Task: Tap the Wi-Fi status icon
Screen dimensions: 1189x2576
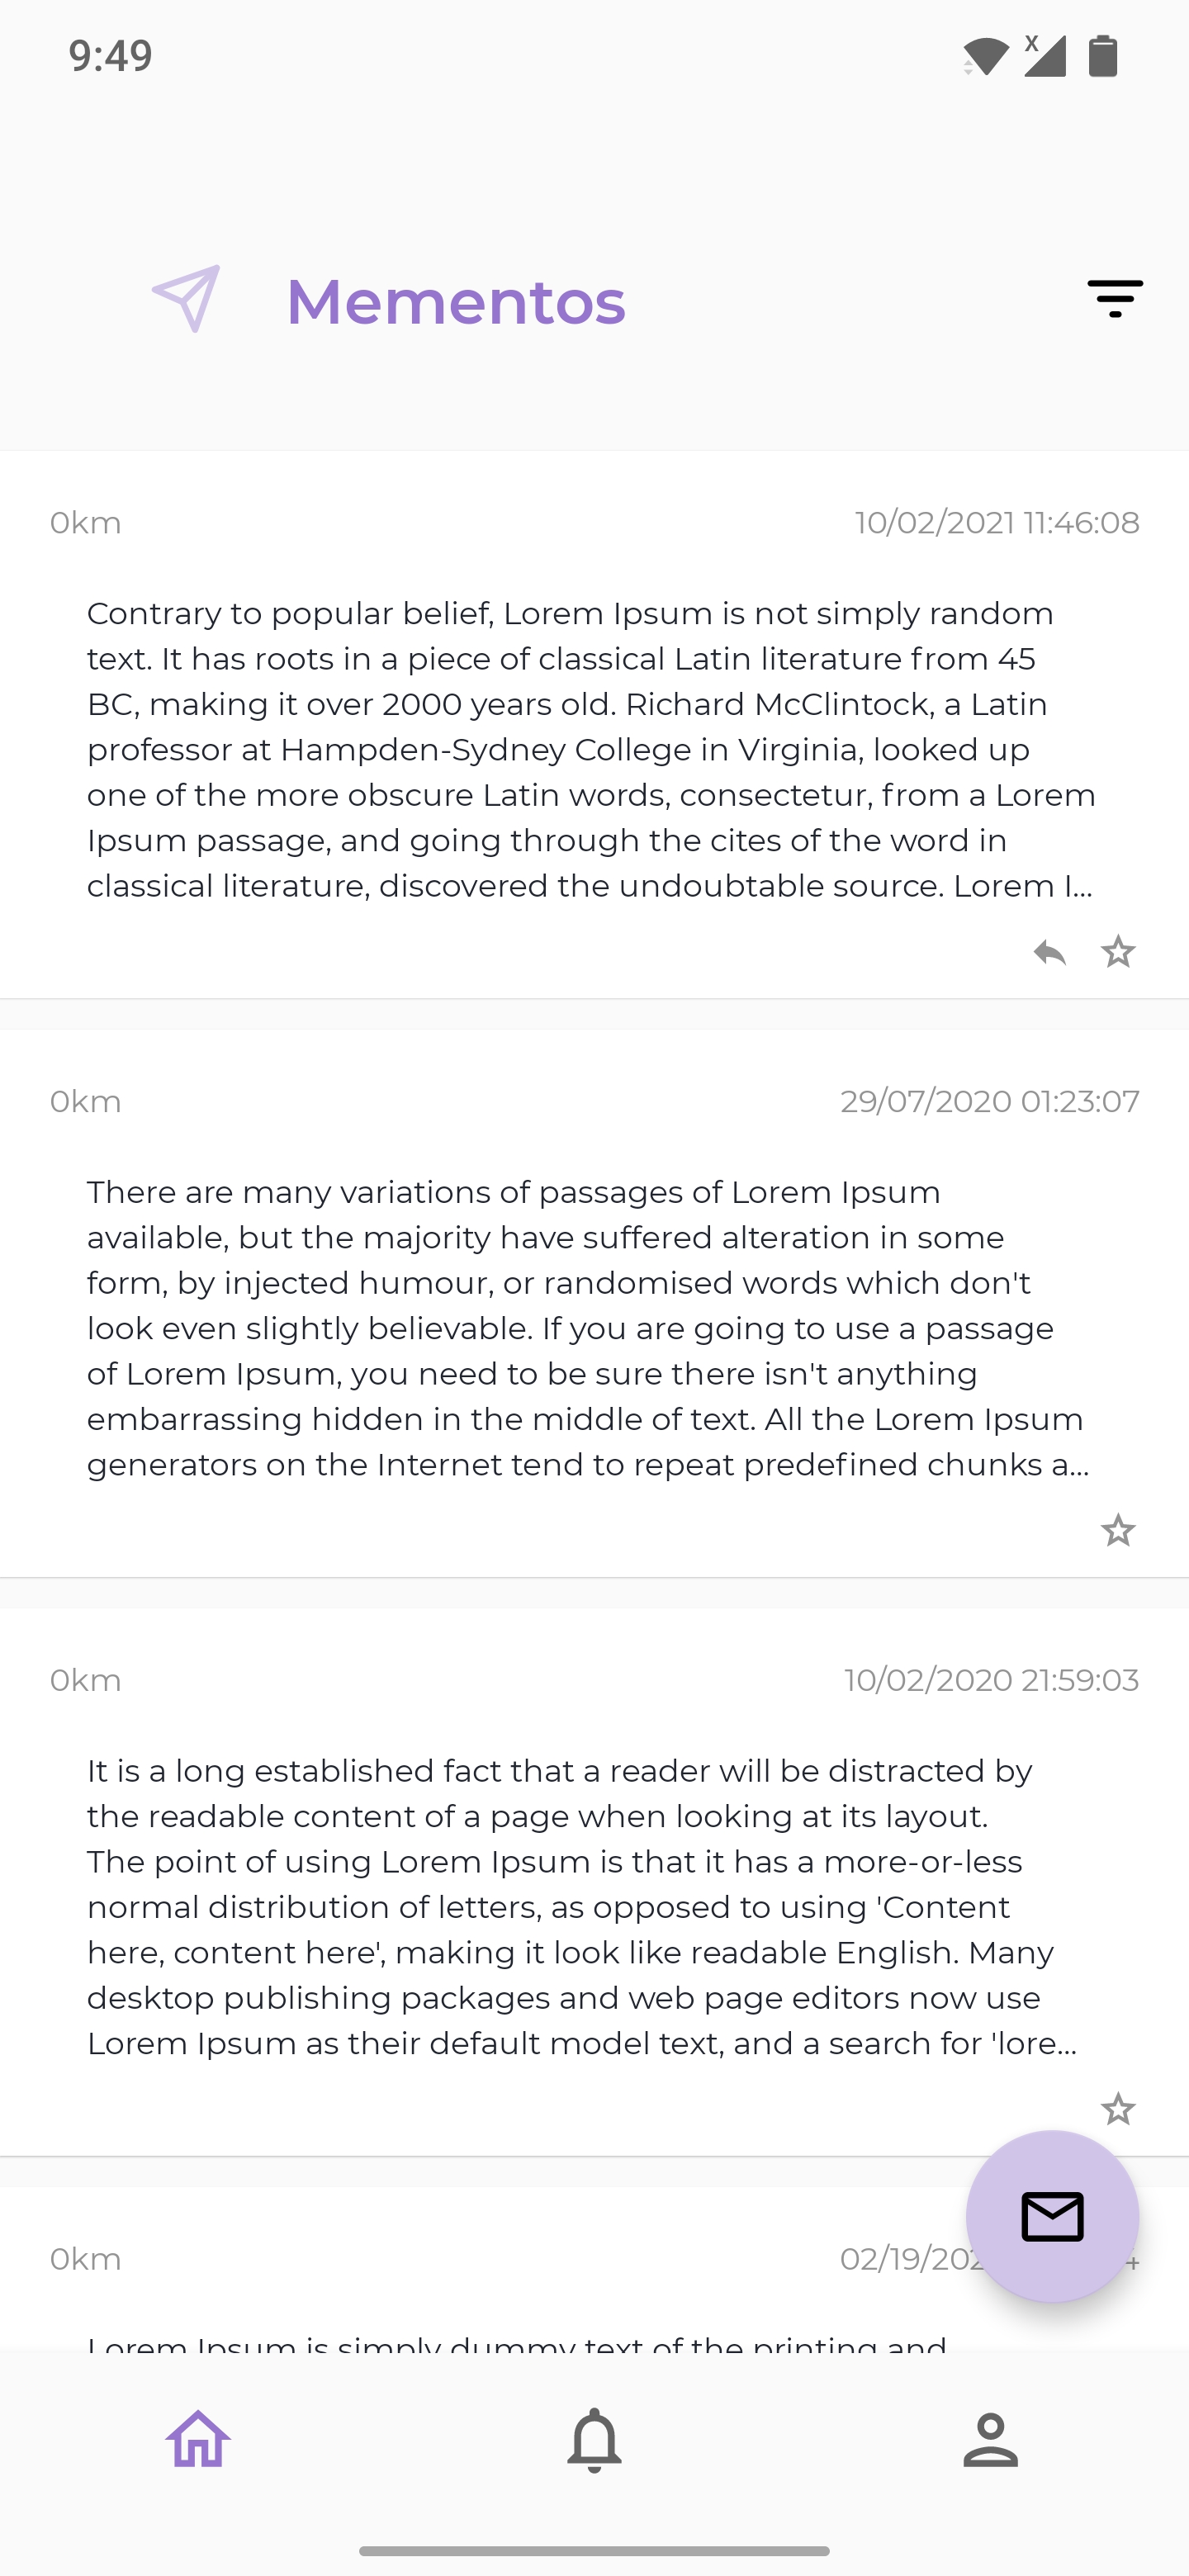Action: pyautogui.click(x=986, y=56)
